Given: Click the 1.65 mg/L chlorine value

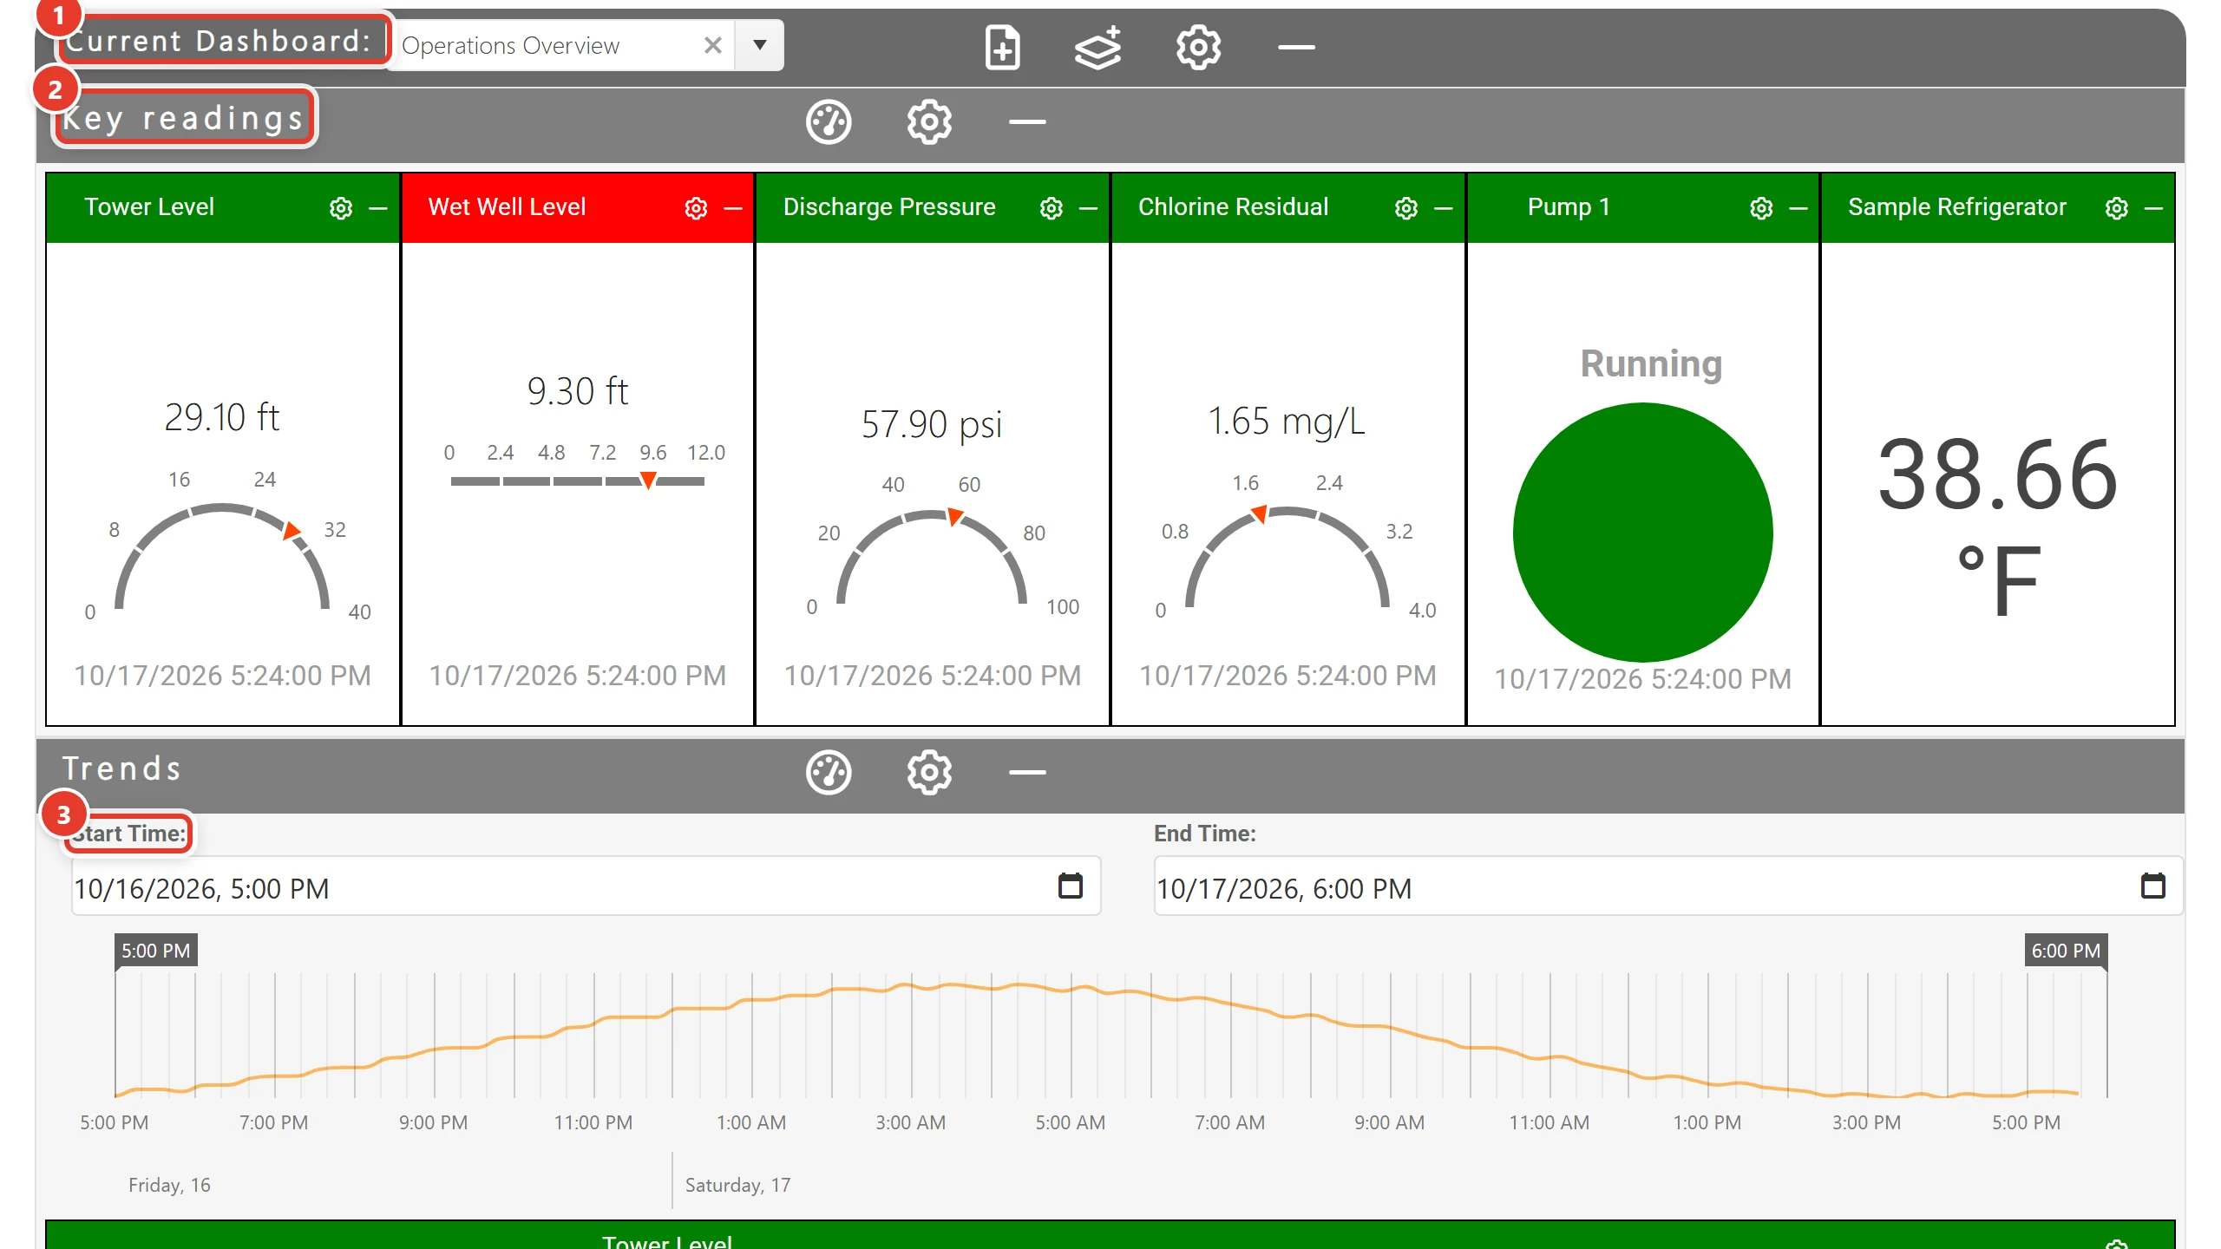Looking at the screenshot, I should tap(1287, 422).
